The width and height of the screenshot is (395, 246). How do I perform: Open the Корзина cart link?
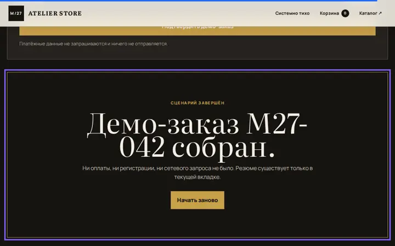point(334,13)
